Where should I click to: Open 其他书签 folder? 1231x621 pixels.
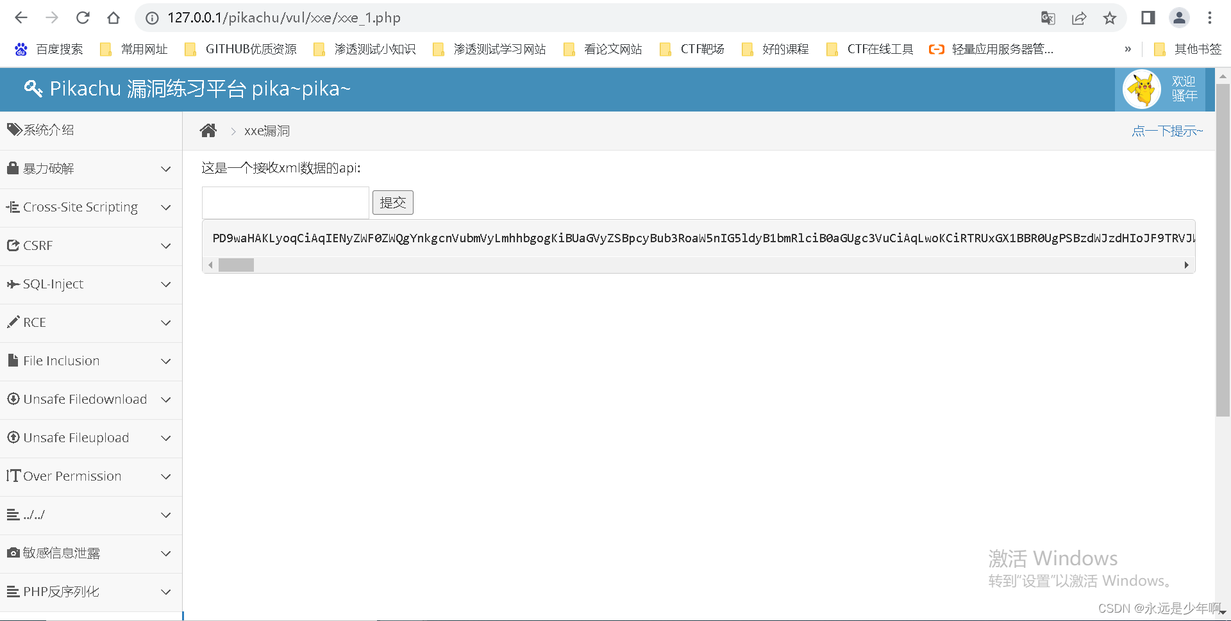[x=1187, y=49]
